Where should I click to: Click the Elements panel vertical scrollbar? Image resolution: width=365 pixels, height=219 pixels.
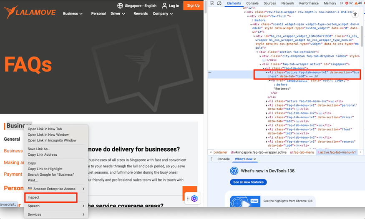click(362, 36)
